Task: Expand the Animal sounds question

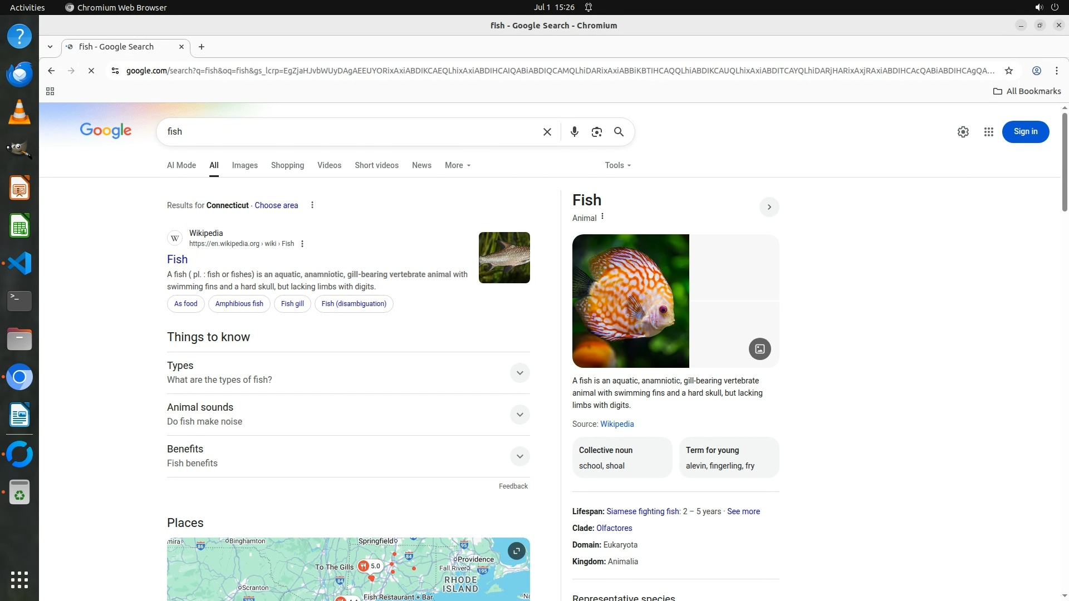Action: pos(519,415)
